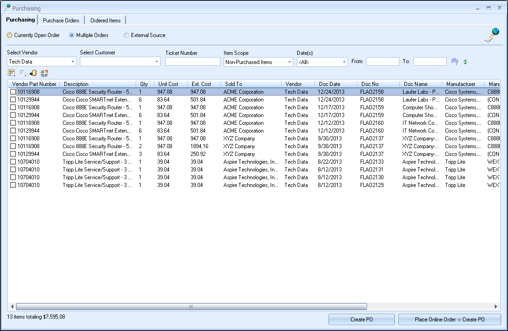Image resolution: width=508 pixels, height=331 pixels.
Task: Sort by the Sold To column header
Action: tap(251, 84)
